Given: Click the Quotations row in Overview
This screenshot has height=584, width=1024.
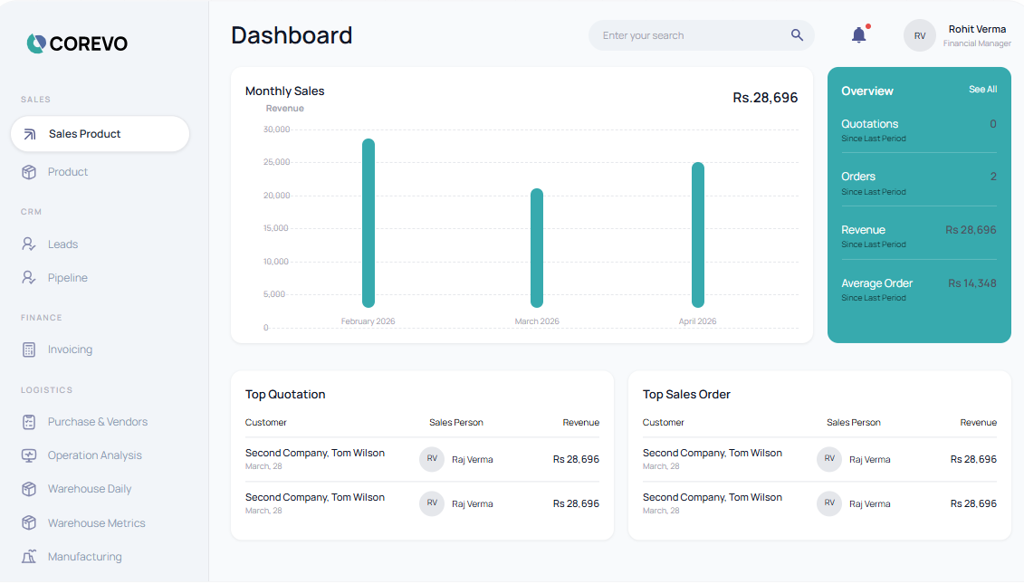Looking at the screenshot, I should coord(919,130).
